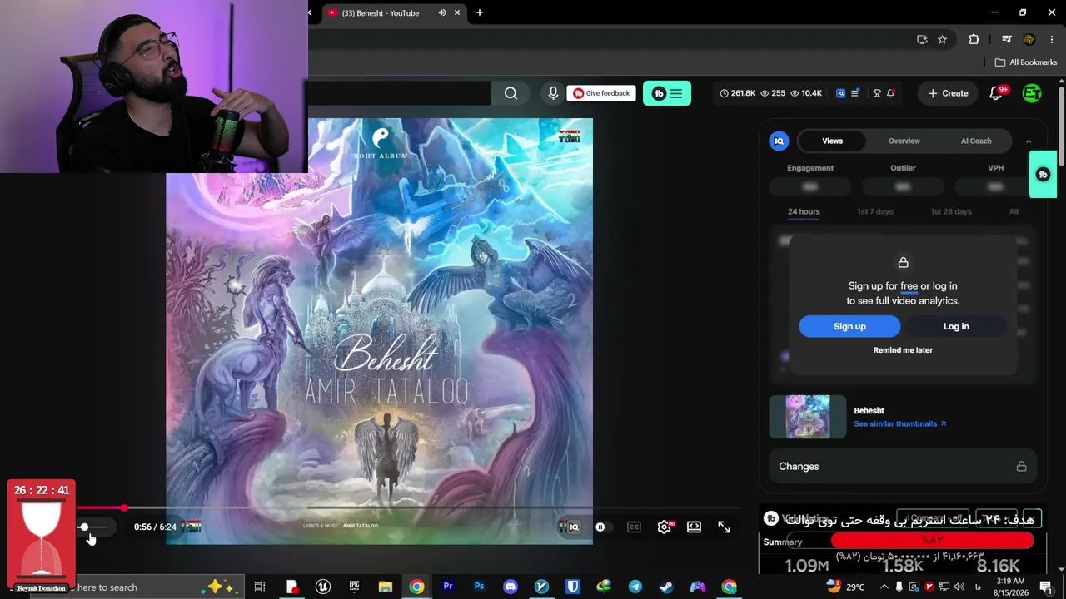Open Chrome extensions puzzle icon
The height and width of the screenshot is (599, 1066).
coord(974,39)
